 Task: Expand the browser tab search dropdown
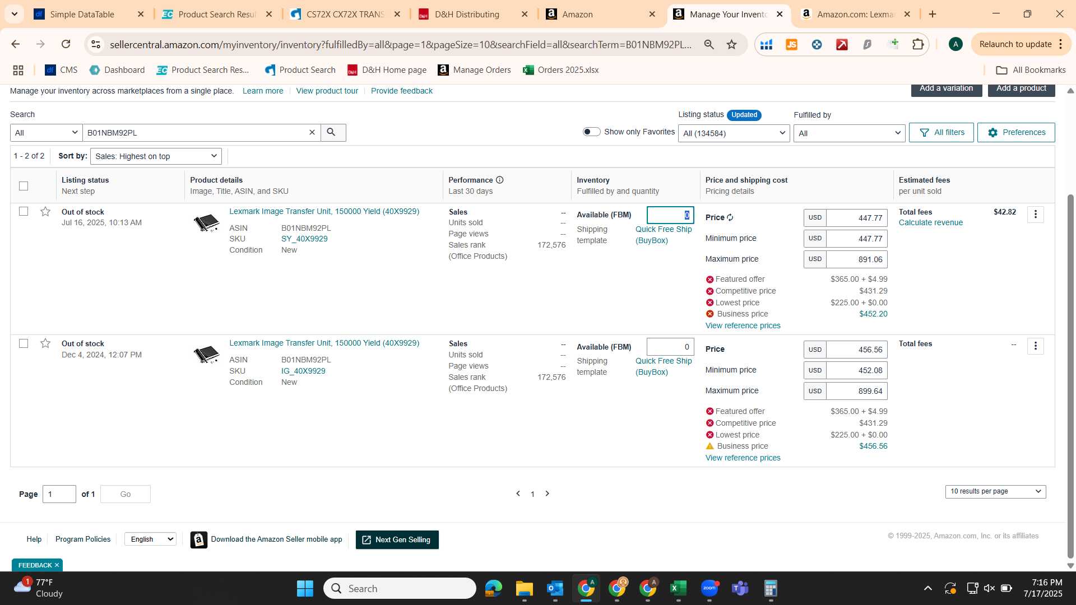coord(15,14)
